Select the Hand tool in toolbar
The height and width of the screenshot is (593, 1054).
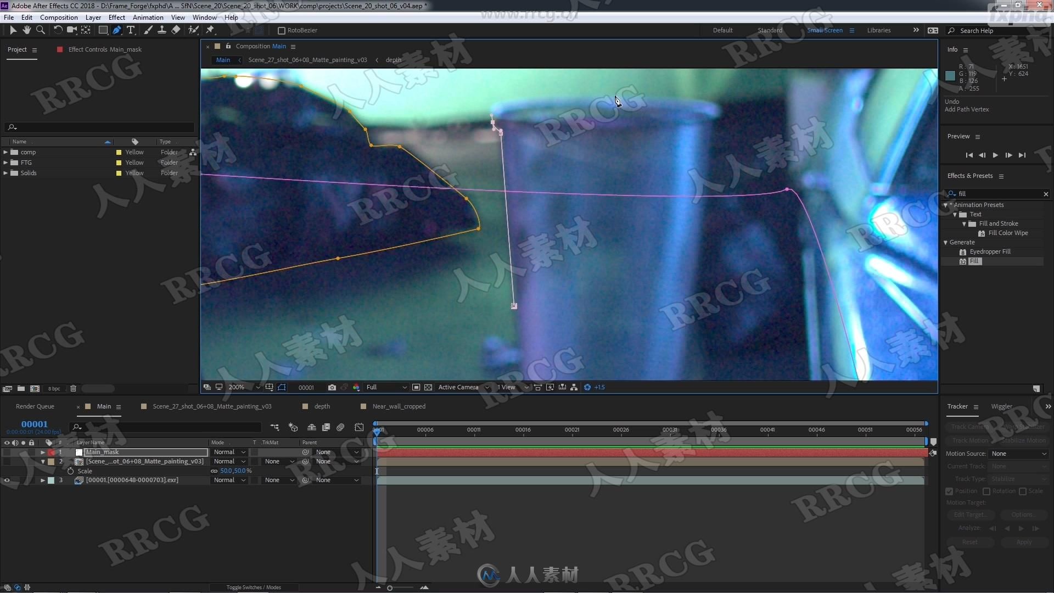27,30
